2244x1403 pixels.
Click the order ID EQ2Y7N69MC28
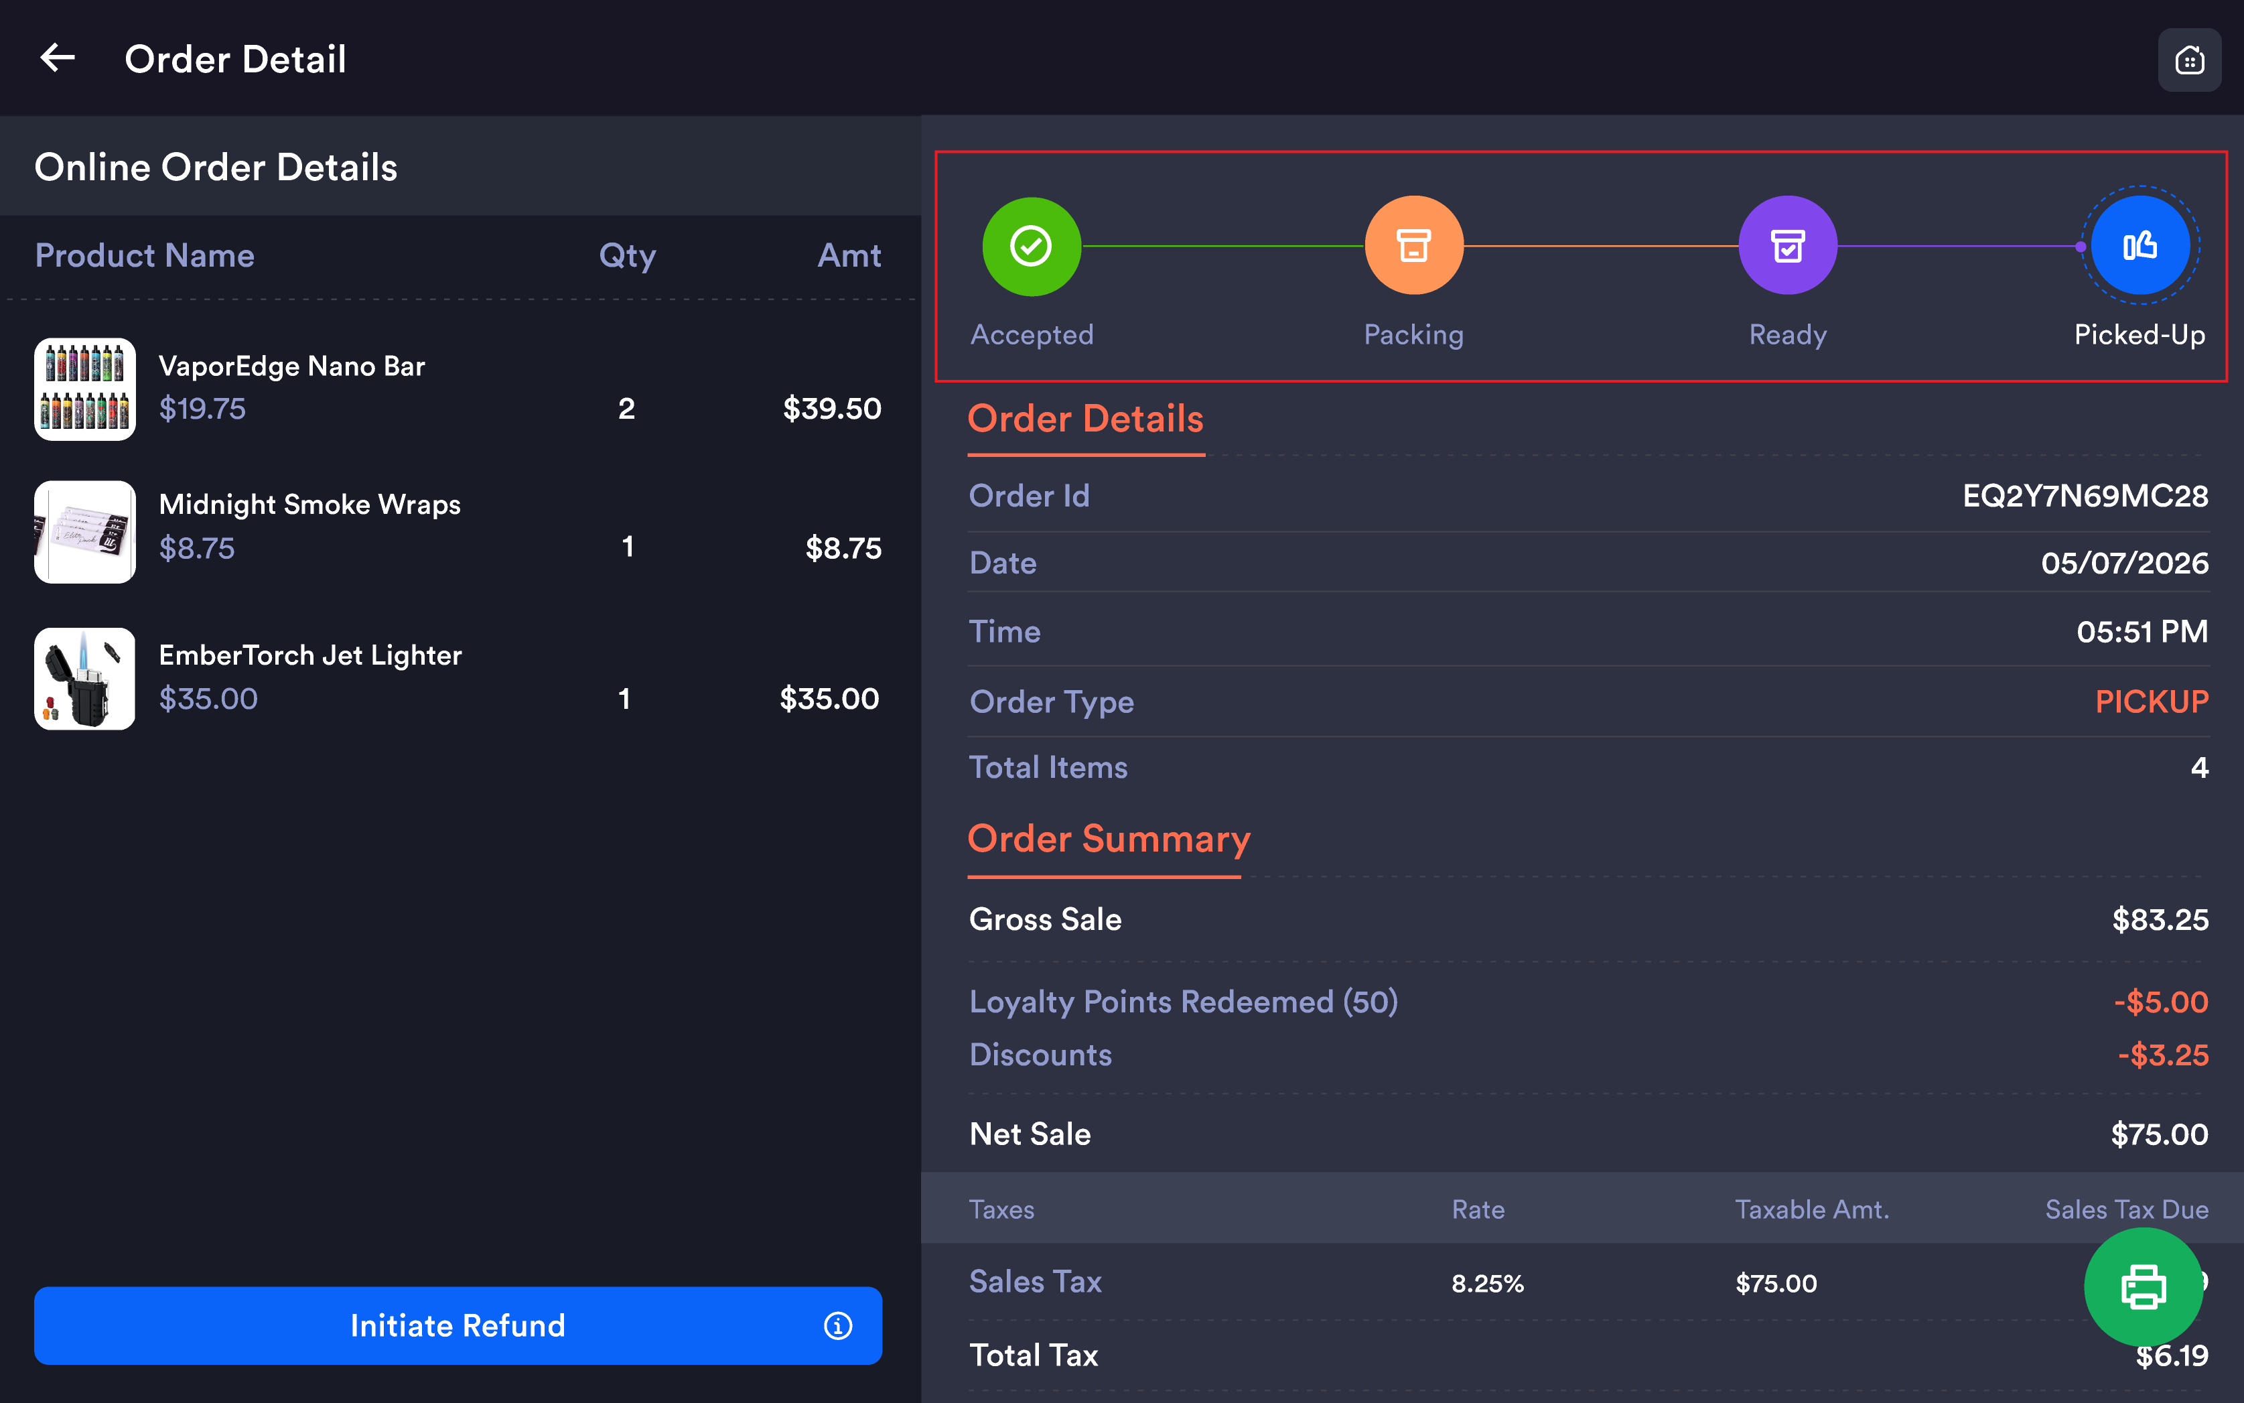coord(2085,496)
